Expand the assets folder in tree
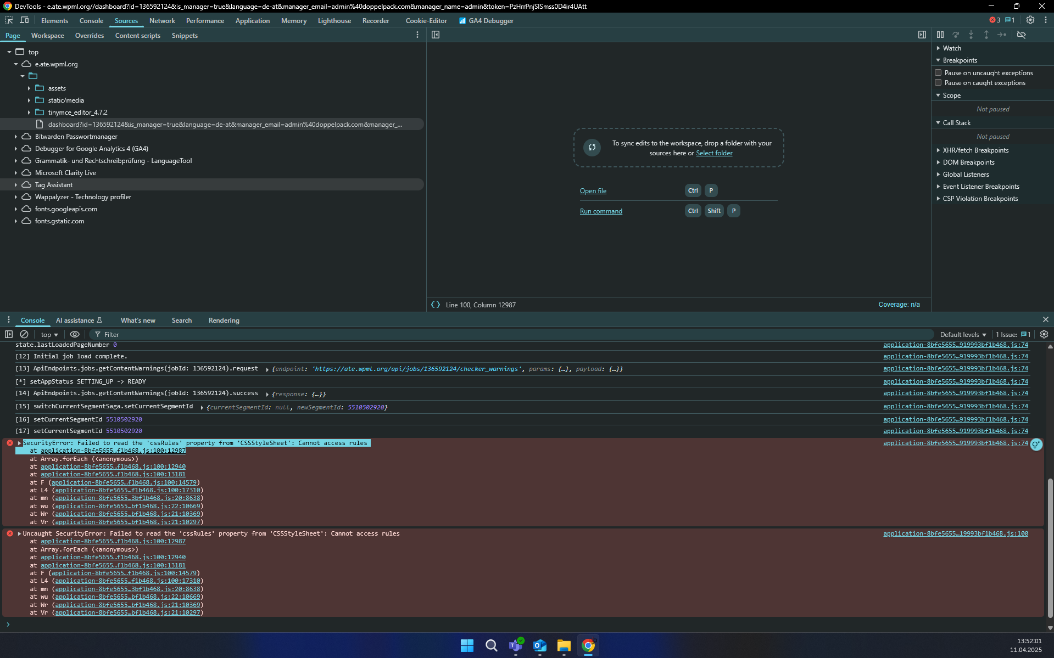Image resolution: width=1054 pixels, height=658 pixels. tap(29, 88)
